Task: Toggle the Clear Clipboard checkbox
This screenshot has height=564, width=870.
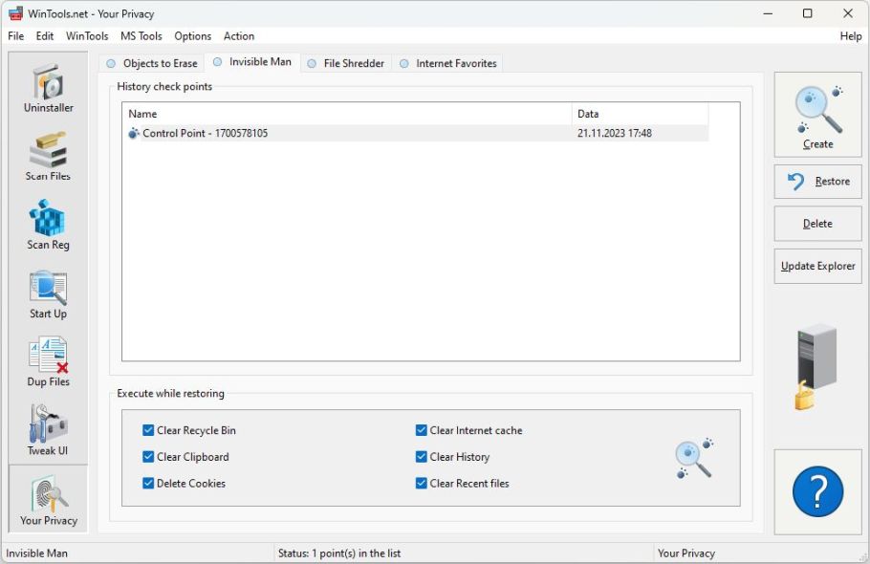Action: pyautogui.click(x=148, y=457)
